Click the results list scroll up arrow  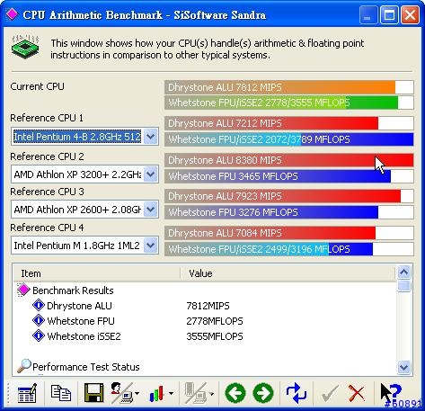(403, 273)
